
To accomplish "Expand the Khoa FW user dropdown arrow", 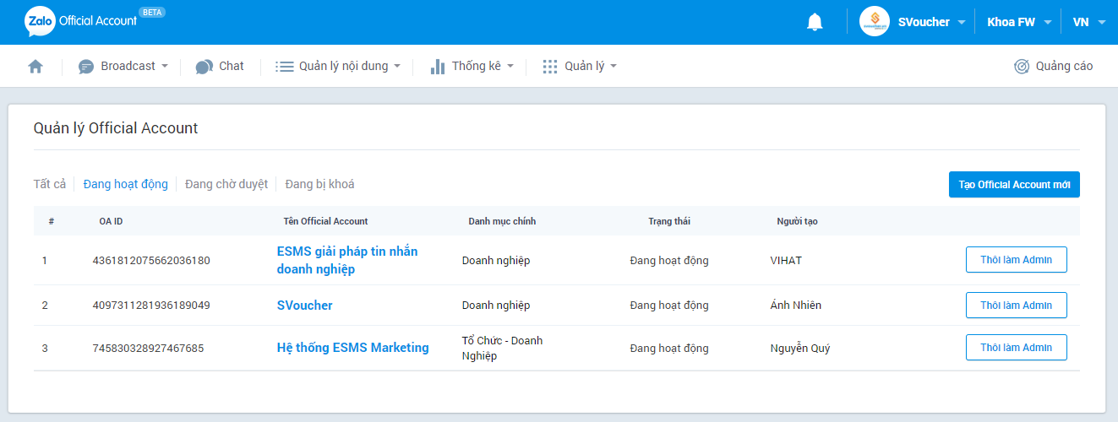I will [x=1047, y=23].
